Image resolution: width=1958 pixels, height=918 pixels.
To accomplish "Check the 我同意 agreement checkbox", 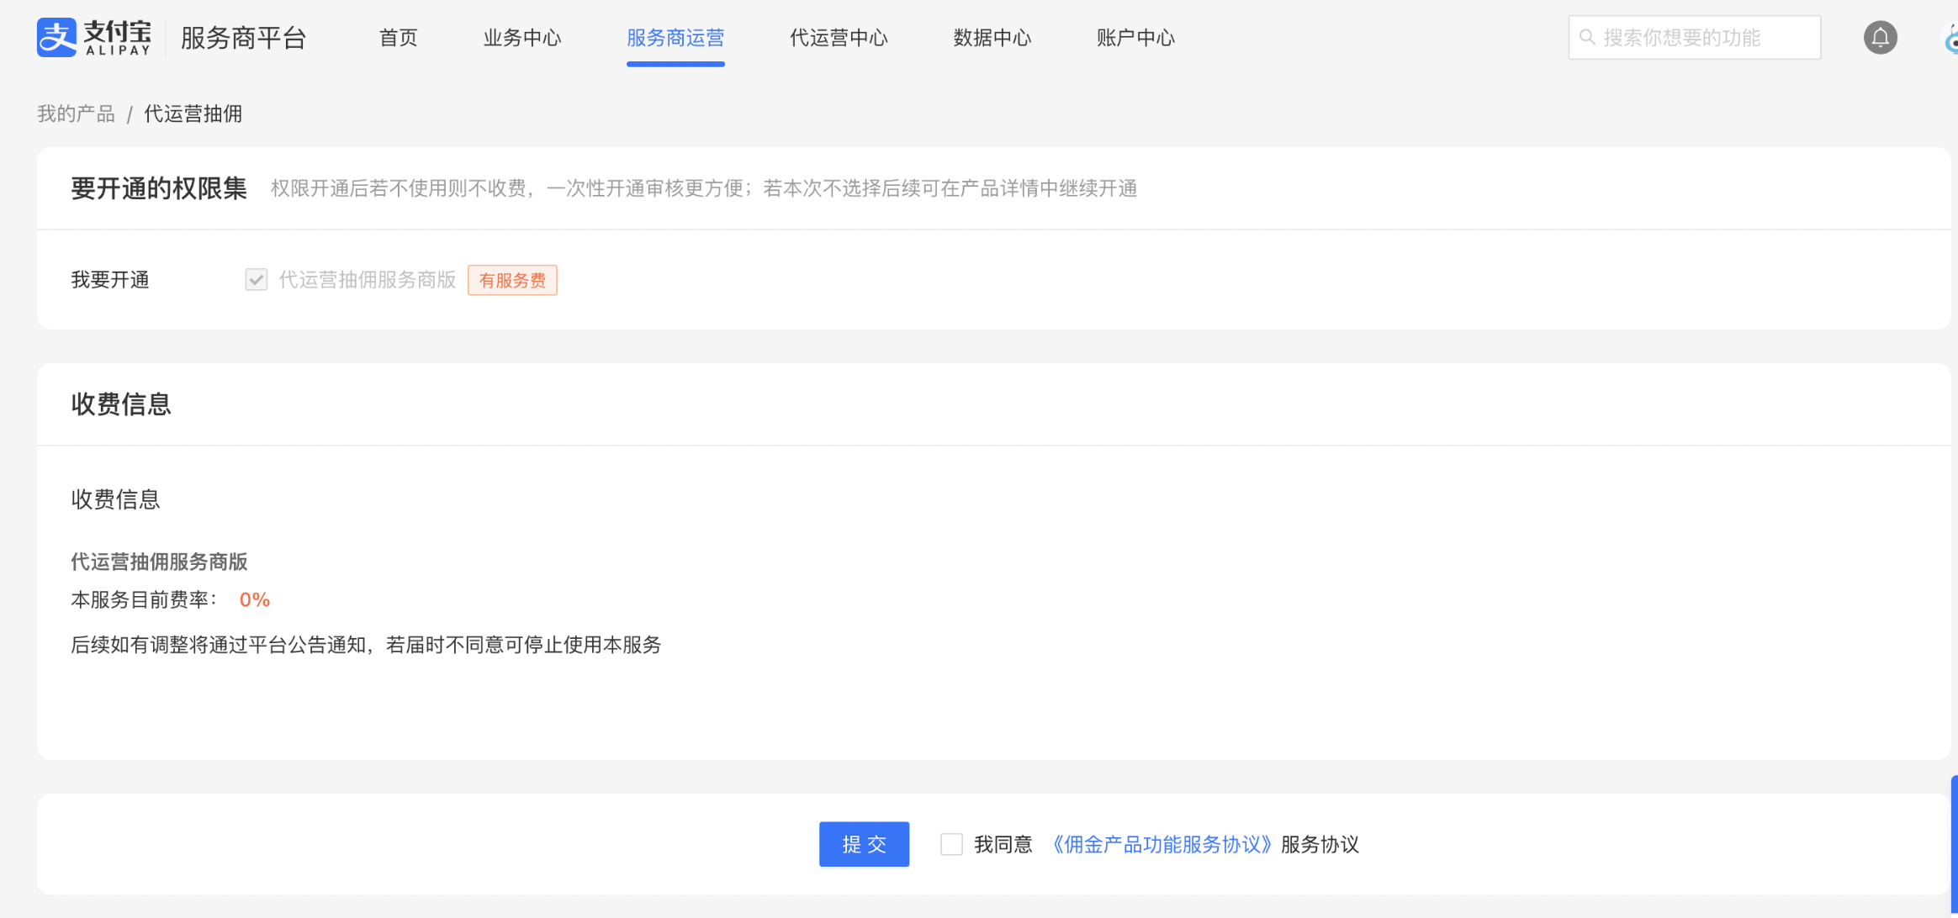I will point(950,844).
